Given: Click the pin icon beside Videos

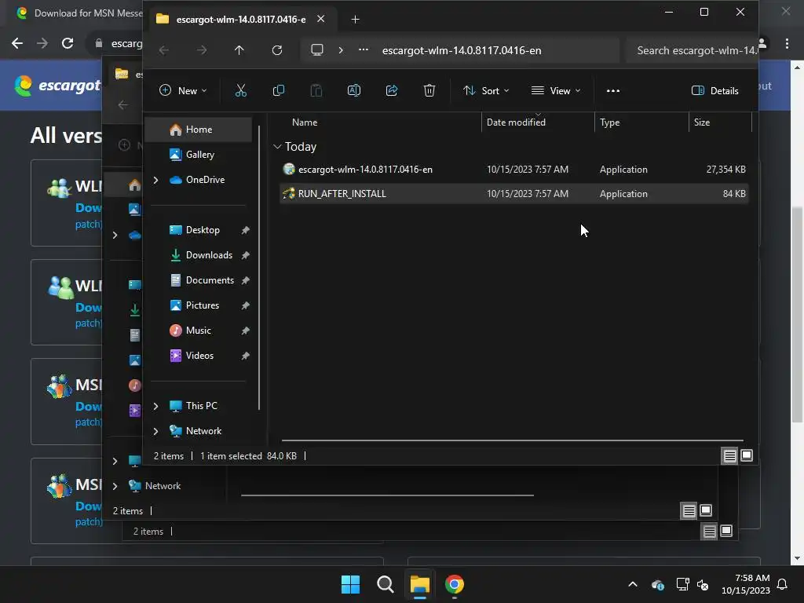Looking at the screenshot, I should point(245,356).
